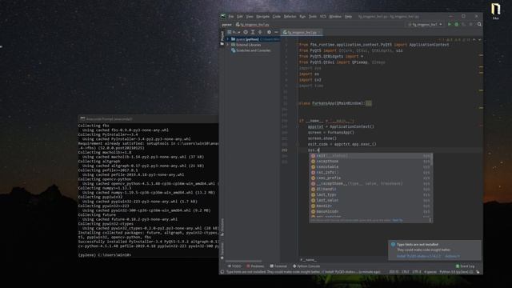Open the Tools menu
Viewport: 512px width, 288px height.
[x=313, y=16]
